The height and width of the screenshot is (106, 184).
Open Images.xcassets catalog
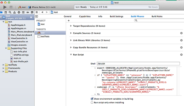click(x=17, y=45)
